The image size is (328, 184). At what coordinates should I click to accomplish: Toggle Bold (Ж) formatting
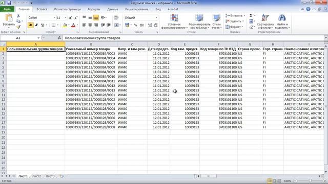[x=31, y=25]
